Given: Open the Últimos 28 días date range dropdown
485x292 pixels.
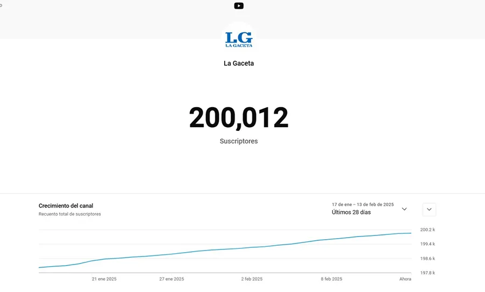Looking at the screenshot, I should (369, 209).
